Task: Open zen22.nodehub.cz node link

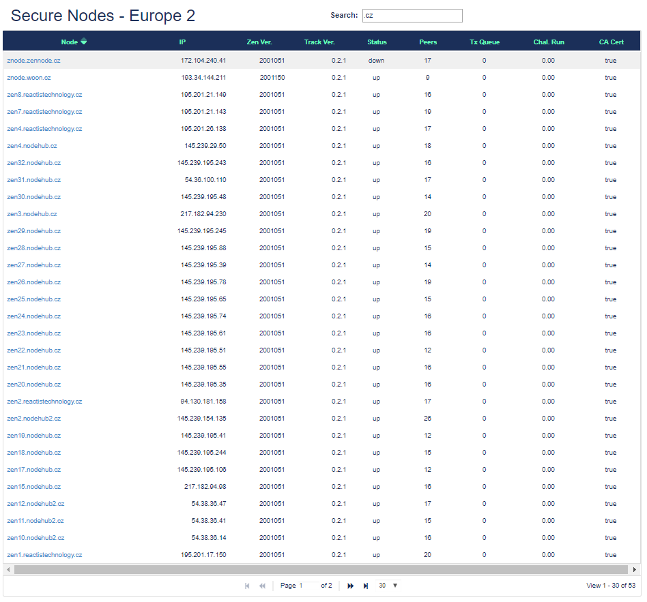Action: pyautogui.click(x=34, y=350)
